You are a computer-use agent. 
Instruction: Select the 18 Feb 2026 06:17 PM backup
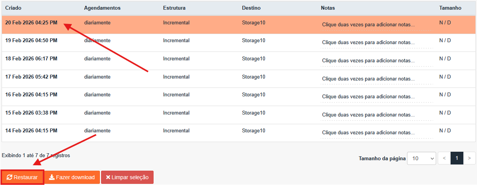tap(31, 59)
